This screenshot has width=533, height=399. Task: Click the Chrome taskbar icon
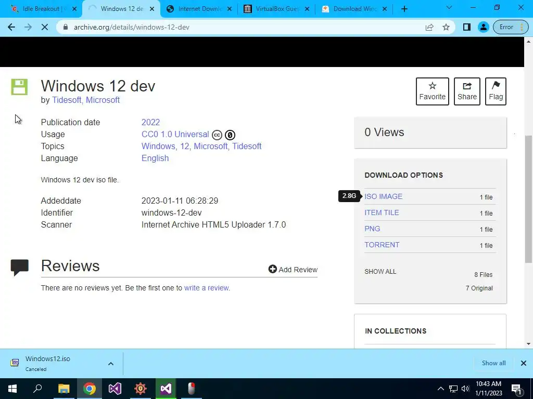pyautogui.click(x=90, y=389)
